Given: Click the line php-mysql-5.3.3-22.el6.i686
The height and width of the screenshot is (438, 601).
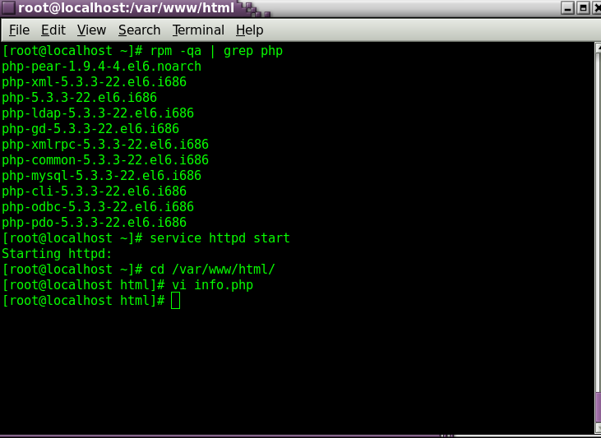Looking at the screenshot, I should [102, 176].
